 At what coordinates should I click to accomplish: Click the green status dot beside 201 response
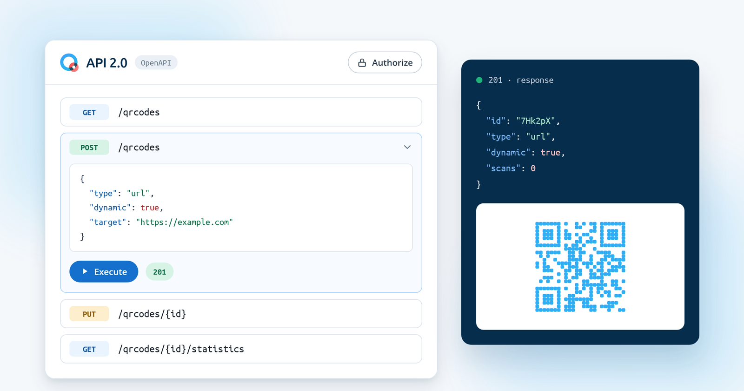[479, 80]
